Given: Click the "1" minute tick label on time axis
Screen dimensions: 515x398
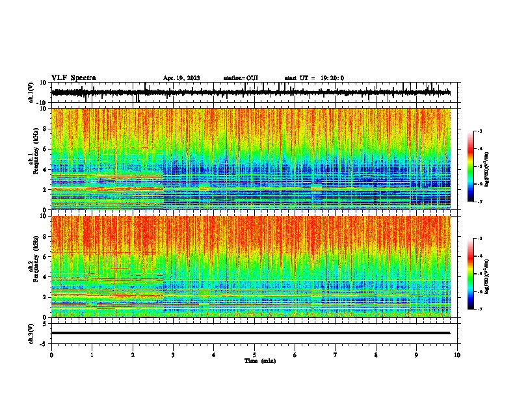Looking at the screenshot, I should 92,355.
